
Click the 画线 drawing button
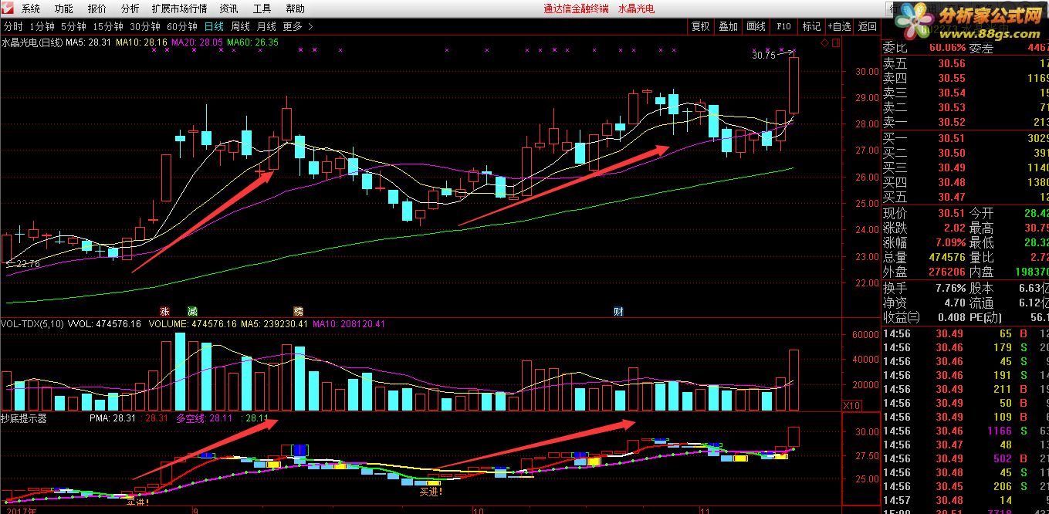(756, 26)
